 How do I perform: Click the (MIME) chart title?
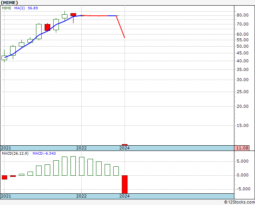9,3
